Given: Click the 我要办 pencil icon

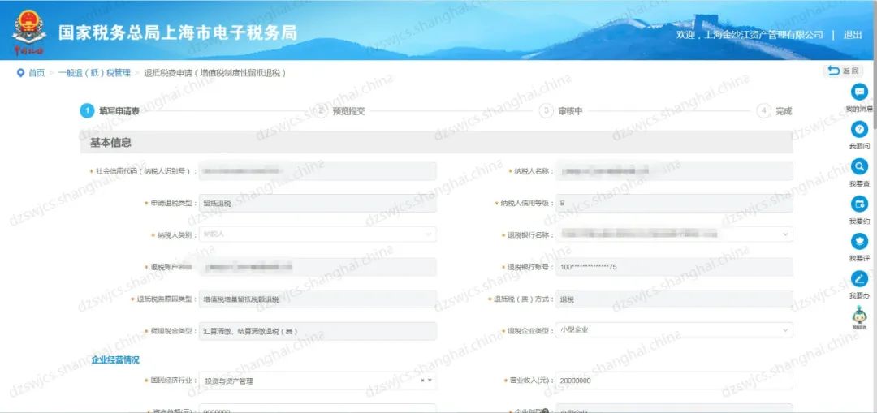Looking at the screenshot, I should pos(859,278).
